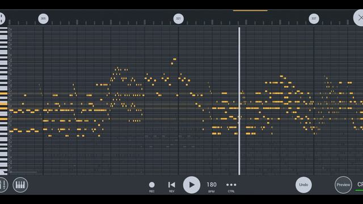Arm recording with the REC button
363x204 pixels.
[x=151, y=186]
